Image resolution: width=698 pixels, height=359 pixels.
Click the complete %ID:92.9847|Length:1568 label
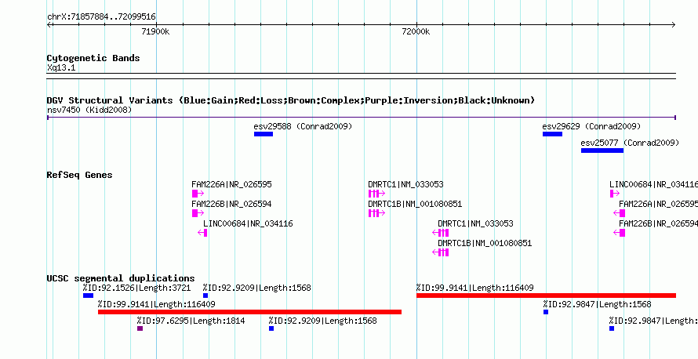coord(597,304)
